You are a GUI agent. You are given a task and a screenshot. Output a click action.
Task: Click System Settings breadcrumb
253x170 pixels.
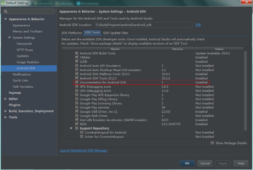tap(111, 11)
